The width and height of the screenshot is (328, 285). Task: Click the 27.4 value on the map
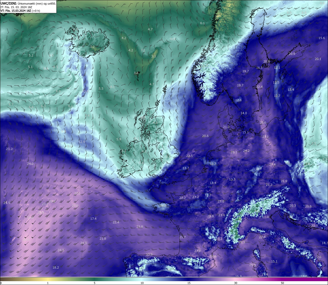click(x=272, y=165)
